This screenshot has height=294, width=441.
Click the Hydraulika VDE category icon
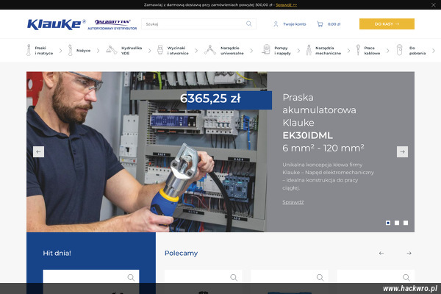[x=112, y=50]
